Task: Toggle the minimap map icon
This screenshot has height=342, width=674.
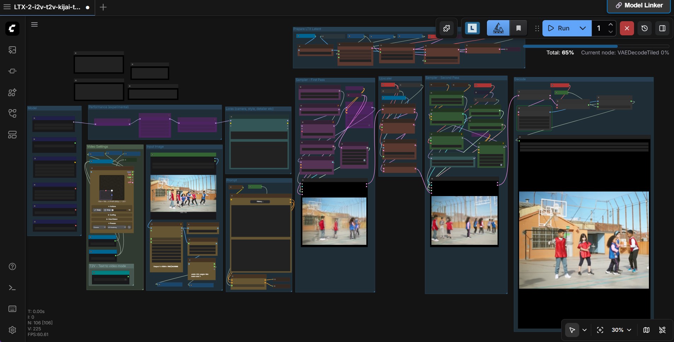Action: (x=646, y=330)
